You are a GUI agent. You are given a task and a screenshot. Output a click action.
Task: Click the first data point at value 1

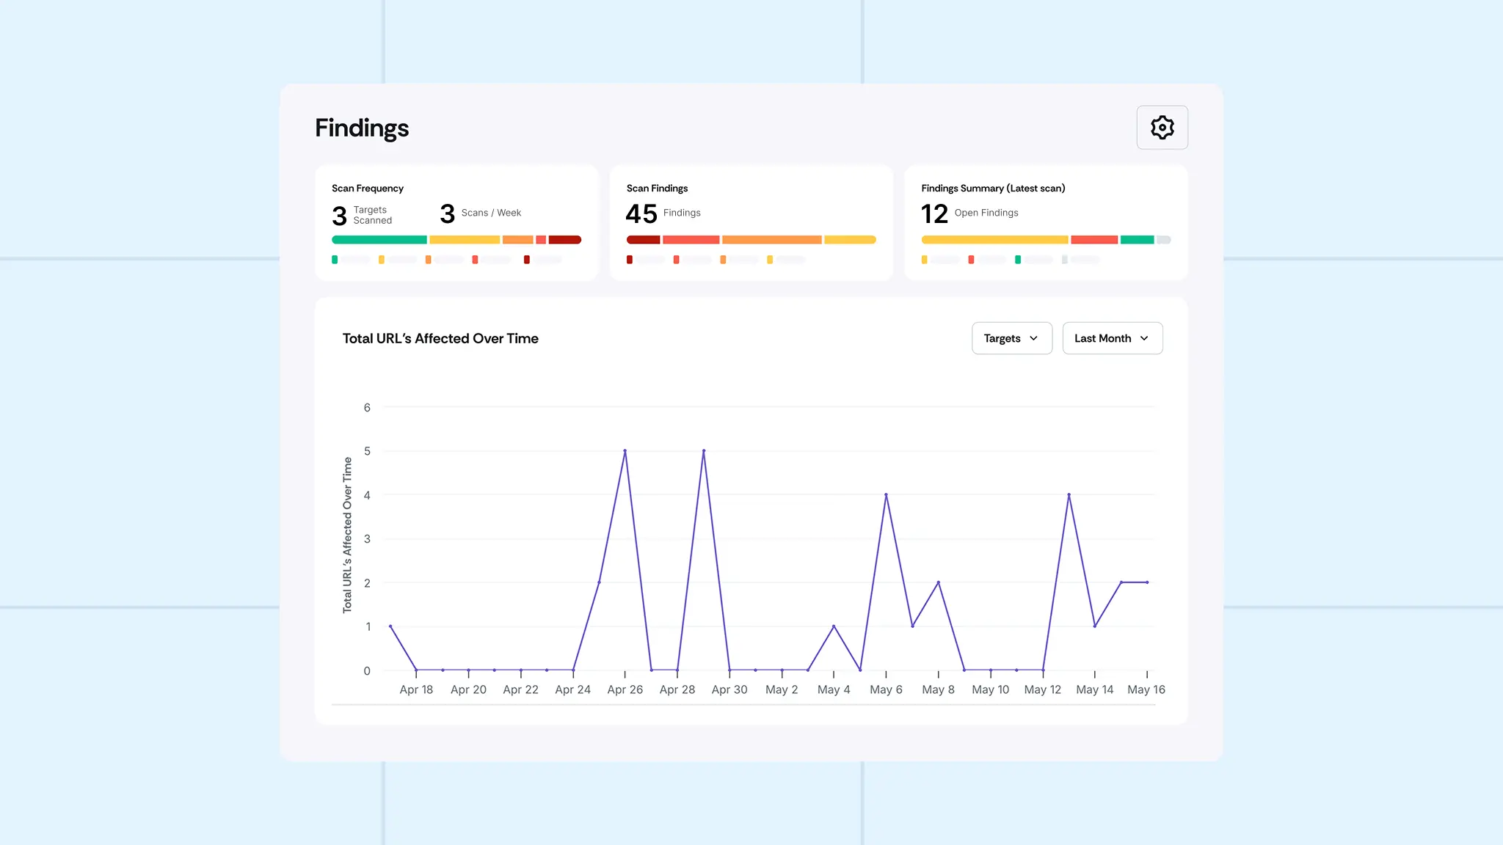tap(390, 626)
